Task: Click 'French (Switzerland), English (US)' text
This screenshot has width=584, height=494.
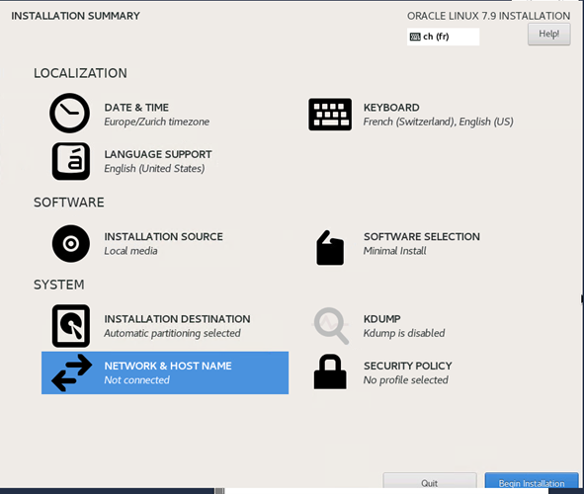Action: pyautogui.click(x=439, y=122)
